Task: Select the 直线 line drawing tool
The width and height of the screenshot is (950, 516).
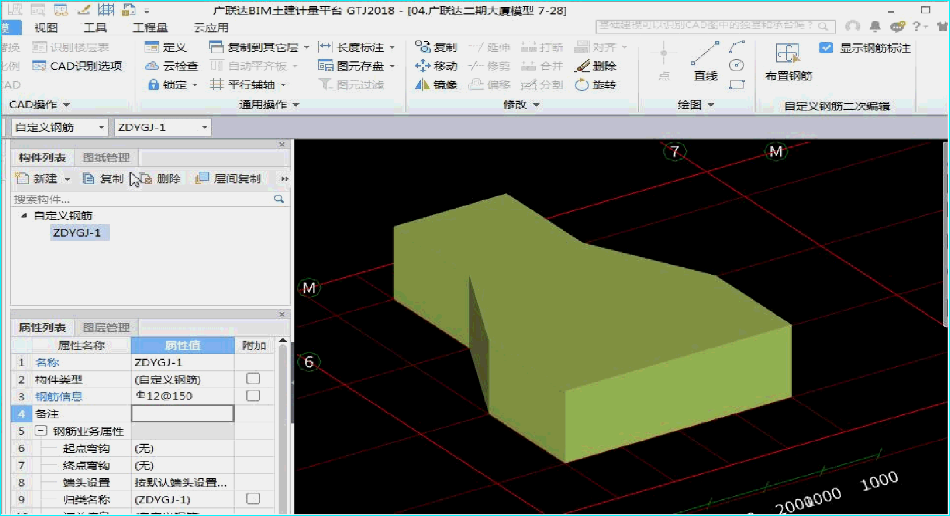Action: (705, 61)
